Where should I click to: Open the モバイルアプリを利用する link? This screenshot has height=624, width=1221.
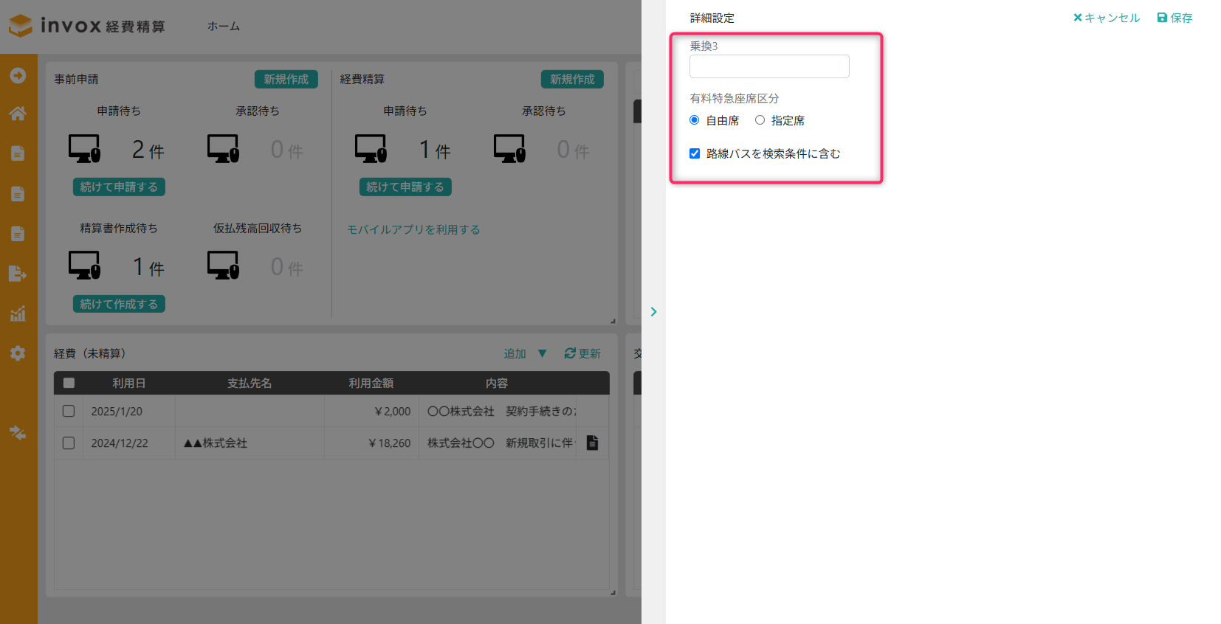(413, 229)
